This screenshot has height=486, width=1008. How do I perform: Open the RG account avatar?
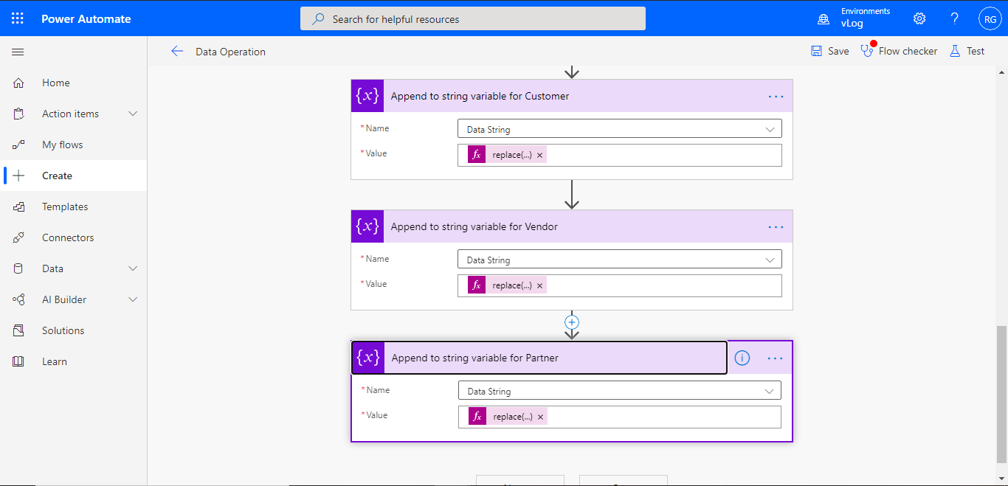pyautogui.click(x=990, y=19)
